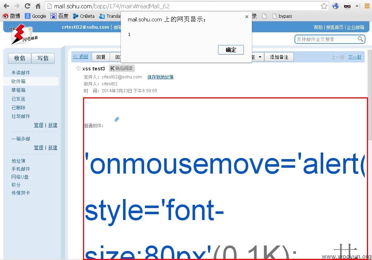Click the mail full-text search field
Viewport: 372px width, 260px height.
click(326, 39)
